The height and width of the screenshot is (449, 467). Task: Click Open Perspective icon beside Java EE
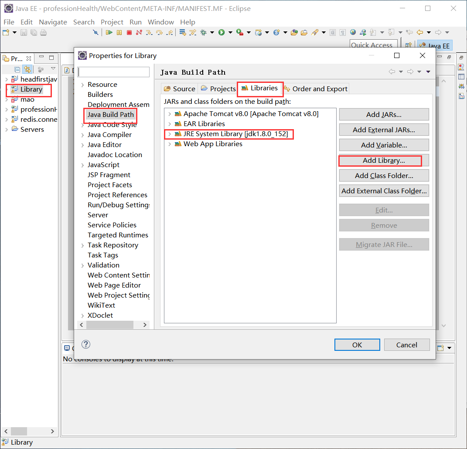point(408,45)
